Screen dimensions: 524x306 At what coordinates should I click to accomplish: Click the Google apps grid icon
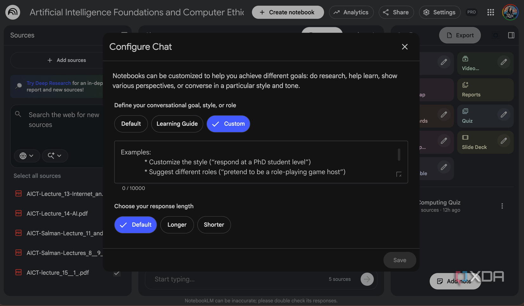pyautogui.click(x=490, y=12)
